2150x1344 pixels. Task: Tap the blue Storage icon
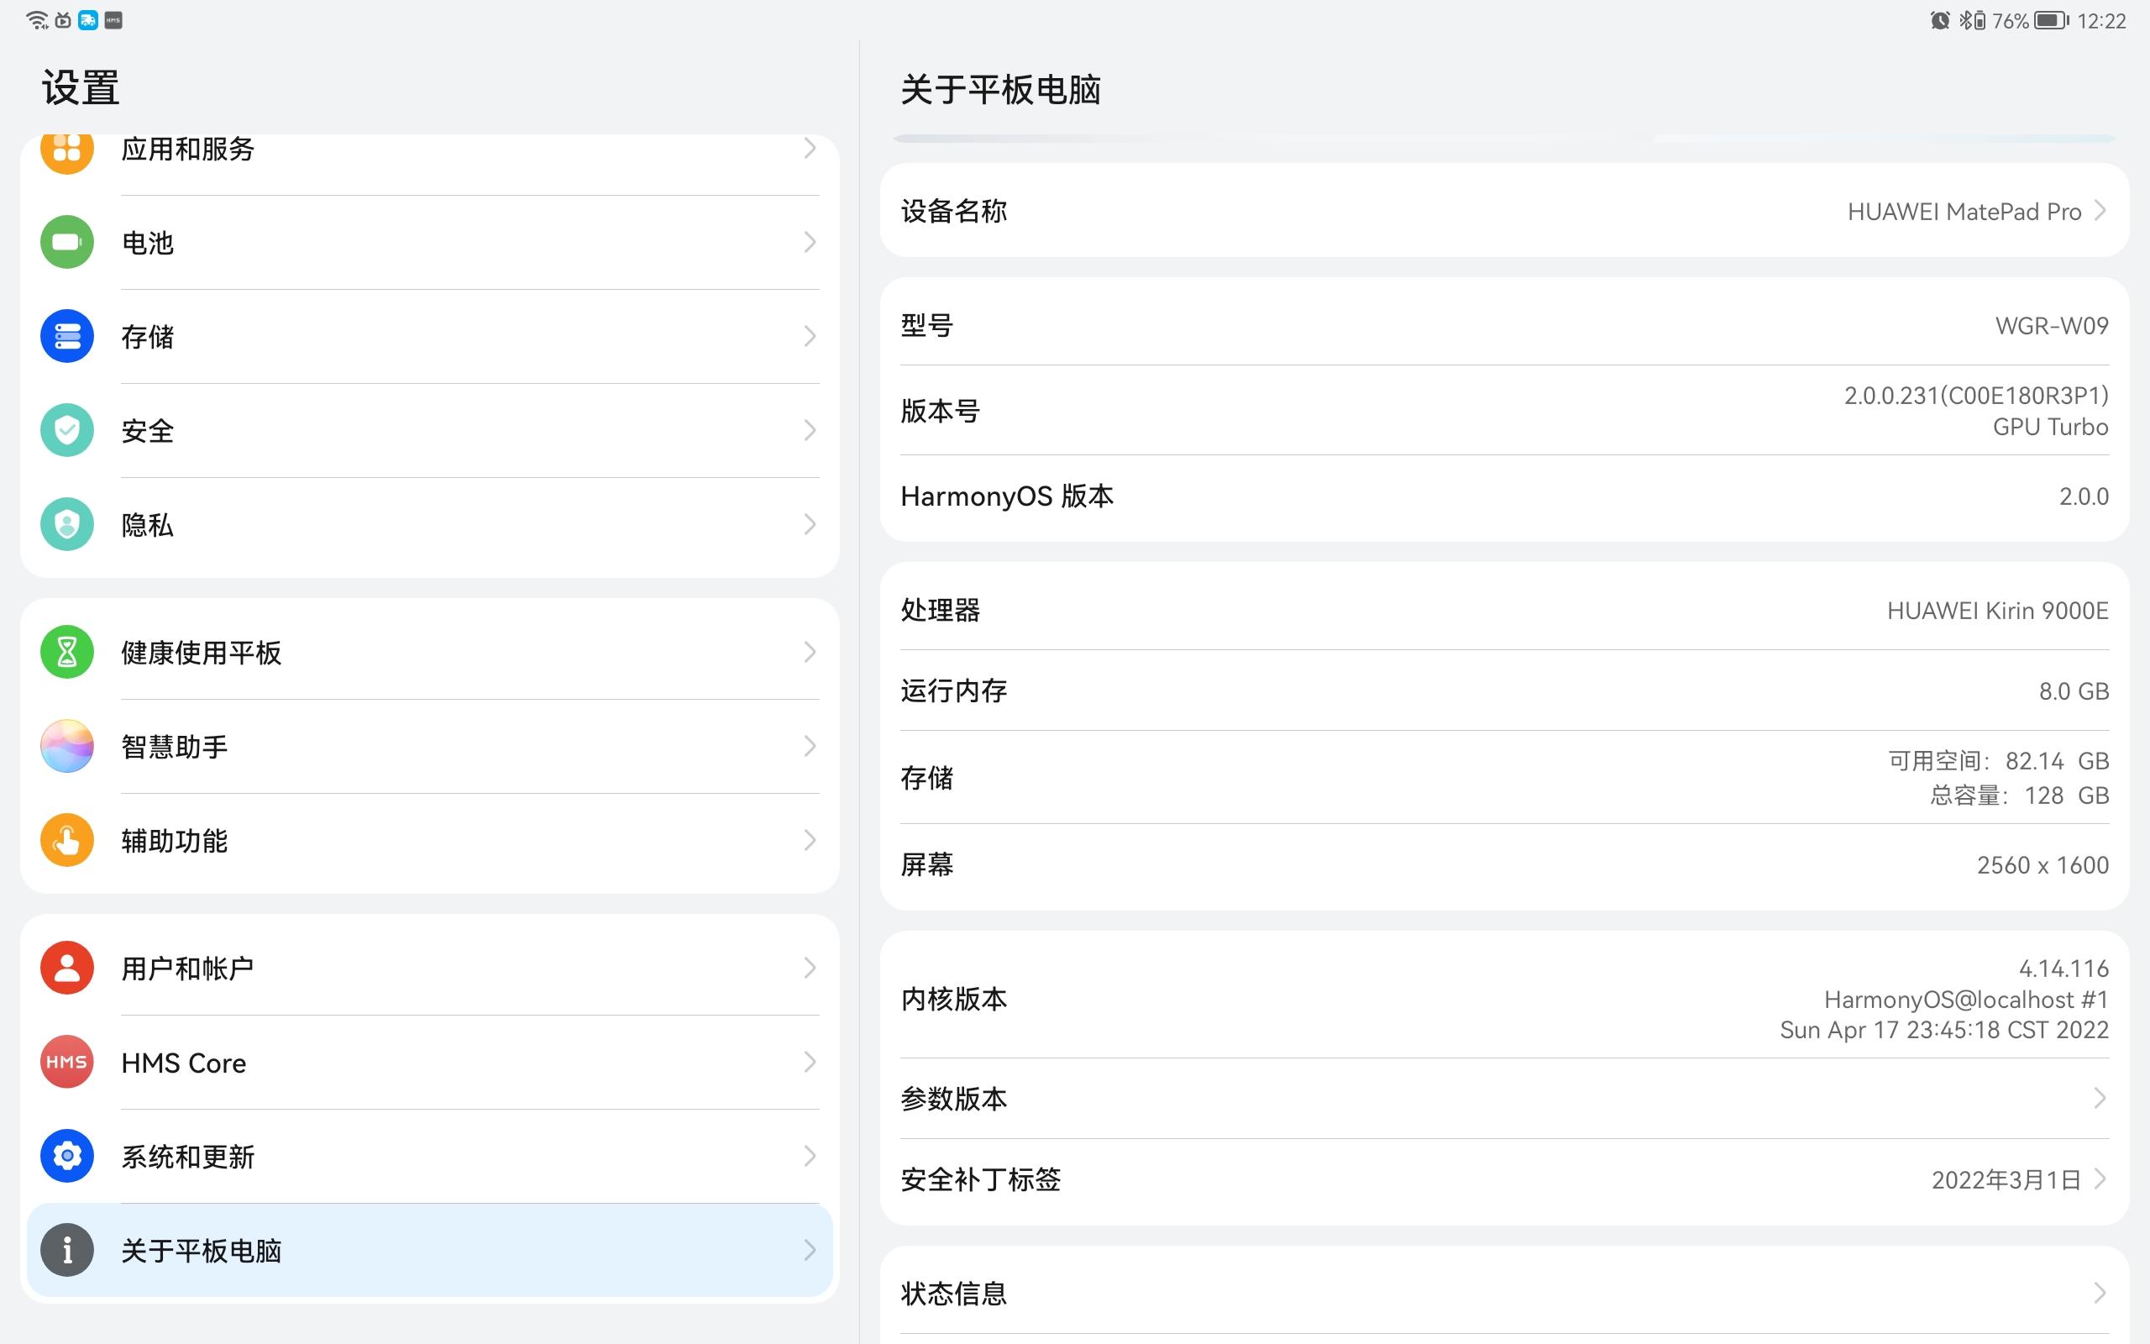tap(66, 336)
